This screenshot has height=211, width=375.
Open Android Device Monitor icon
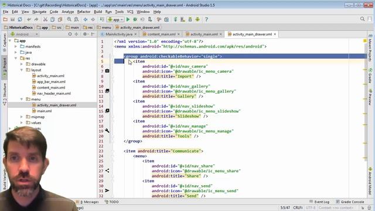click(197, 19)
